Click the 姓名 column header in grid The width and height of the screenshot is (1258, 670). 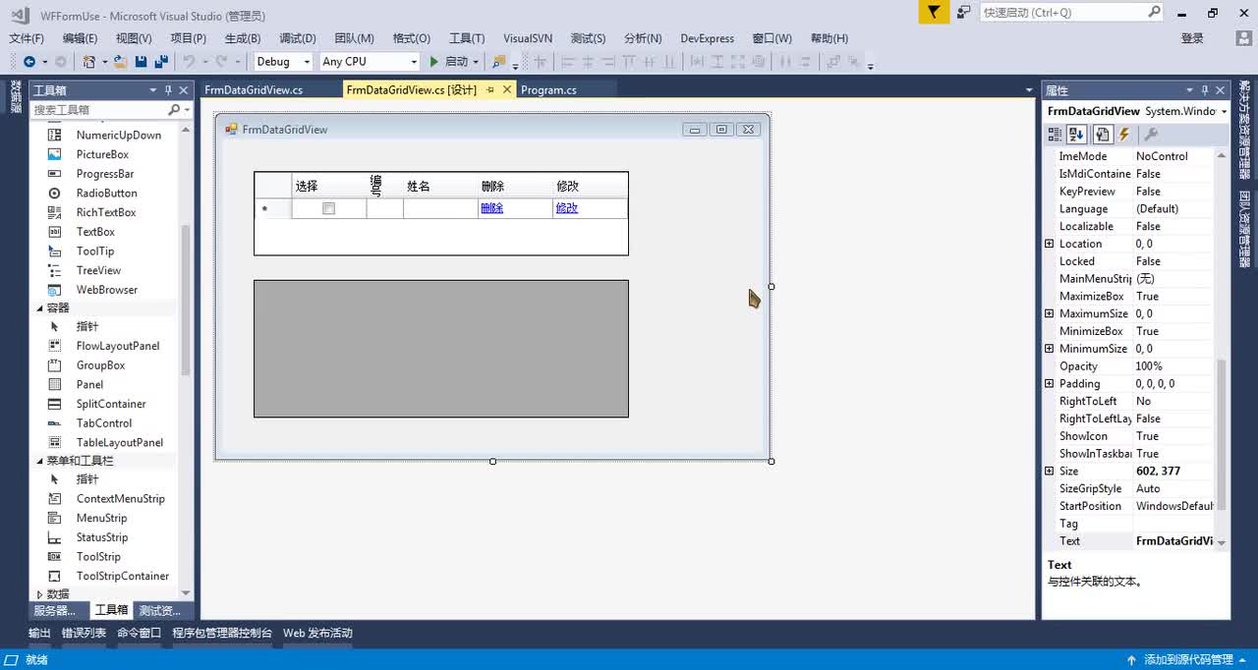pyautogui.click(x=440, y=186)
